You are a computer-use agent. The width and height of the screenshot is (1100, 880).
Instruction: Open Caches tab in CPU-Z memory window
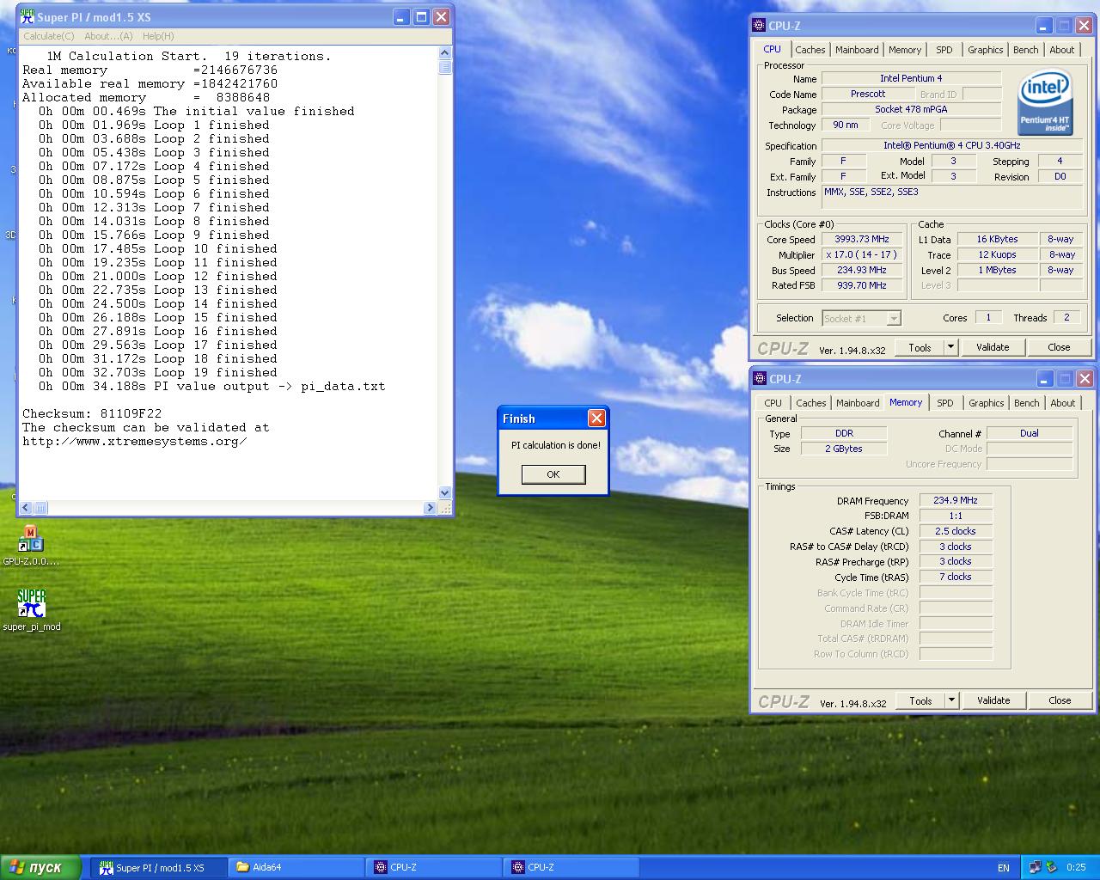[811, 403]
